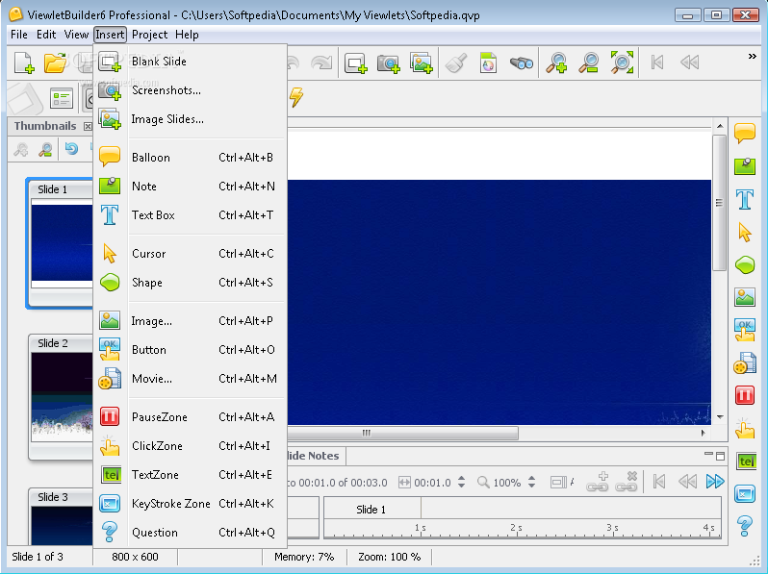This screenshot has width=768, height=574.
Task: Select Balloon in the Insert menu
Action: pos(190,158)
